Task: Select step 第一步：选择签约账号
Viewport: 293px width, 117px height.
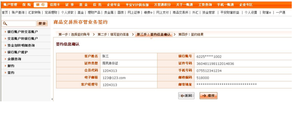Action: coord(74,34)
